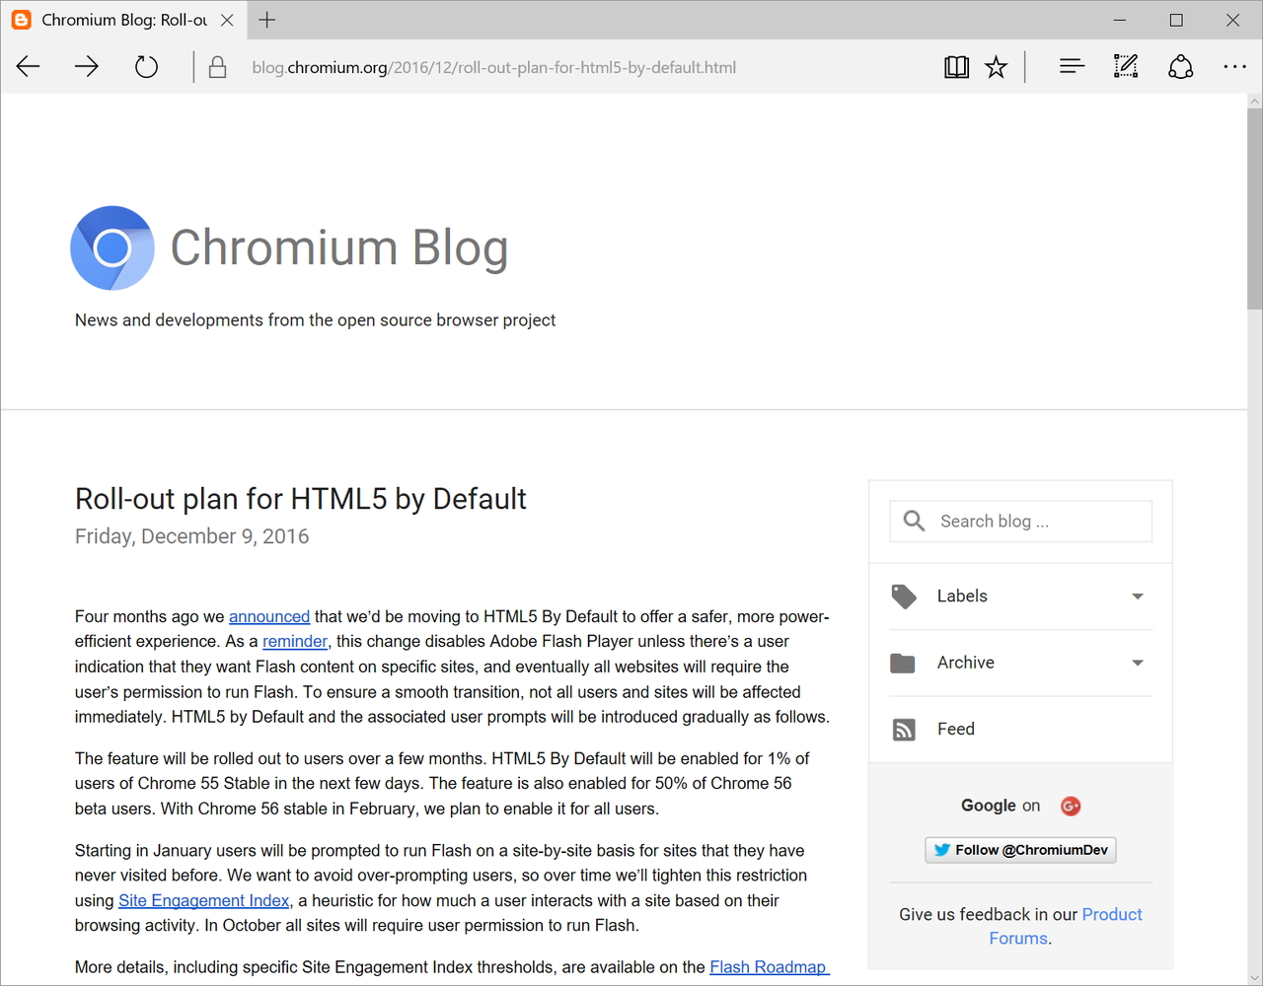Click the Google+ icon in the sidebar
This screenshot has height=986, width=1263.
(1071, 806)
